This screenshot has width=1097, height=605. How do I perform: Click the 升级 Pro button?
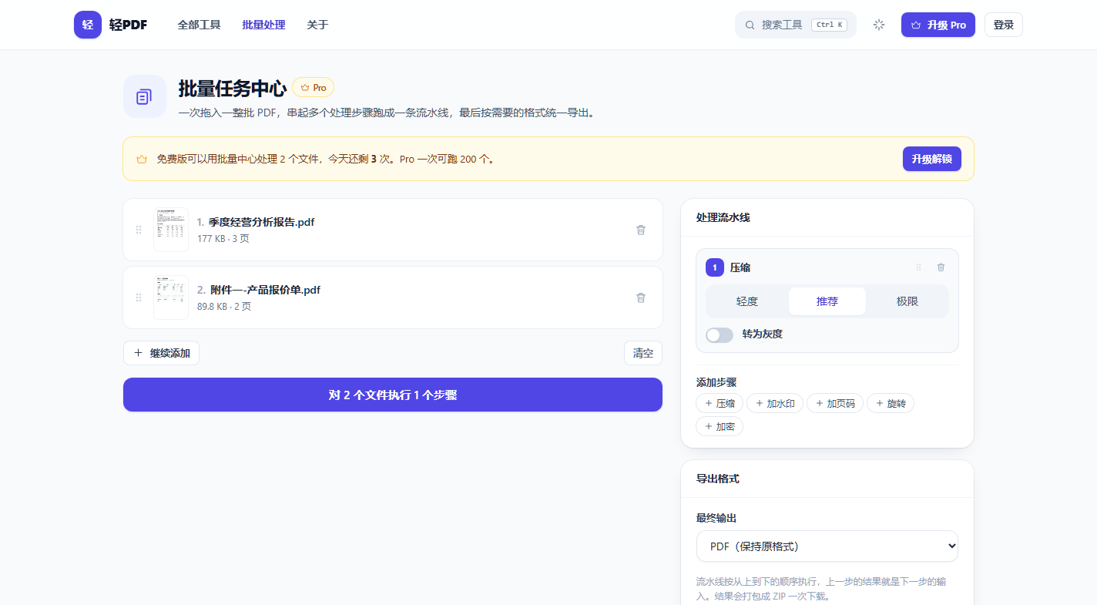point(938,25)
